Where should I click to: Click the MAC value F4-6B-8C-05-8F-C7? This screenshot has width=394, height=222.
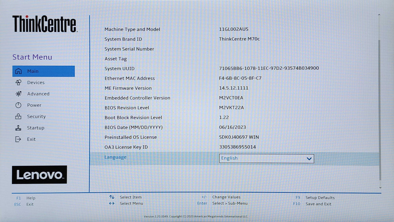tap(240, 78)
